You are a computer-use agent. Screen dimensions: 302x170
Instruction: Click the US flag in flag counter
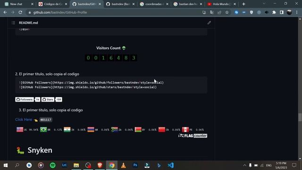(20, 129)
